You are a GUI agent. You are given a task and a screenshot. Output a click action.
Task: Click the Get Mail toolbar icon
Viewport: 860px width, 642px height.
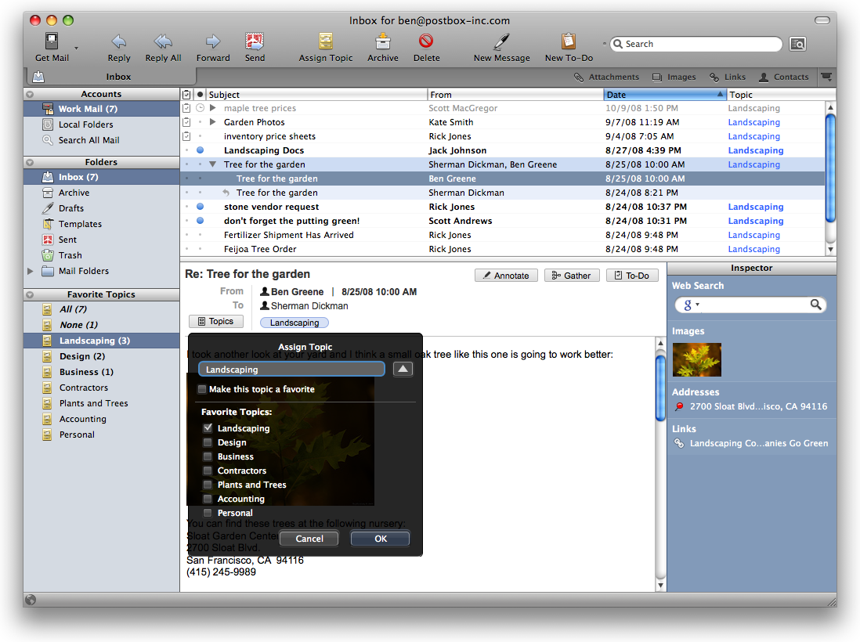click(52, 41)
